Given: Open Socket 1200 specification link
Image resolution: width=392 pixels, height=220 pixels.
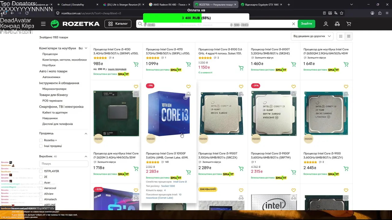Looking at the screenshot, I should (x=168, y=186).
